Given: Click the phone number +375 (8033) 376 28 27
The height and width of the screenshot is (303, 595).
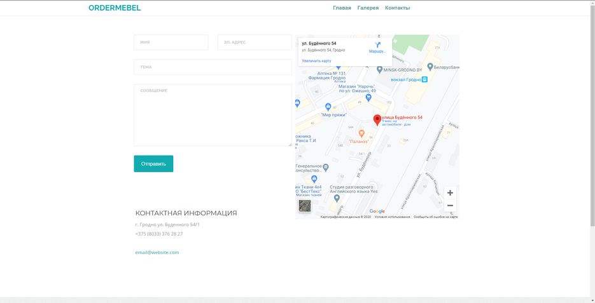Looking at the screenshot, I should (x=159, y=234).
